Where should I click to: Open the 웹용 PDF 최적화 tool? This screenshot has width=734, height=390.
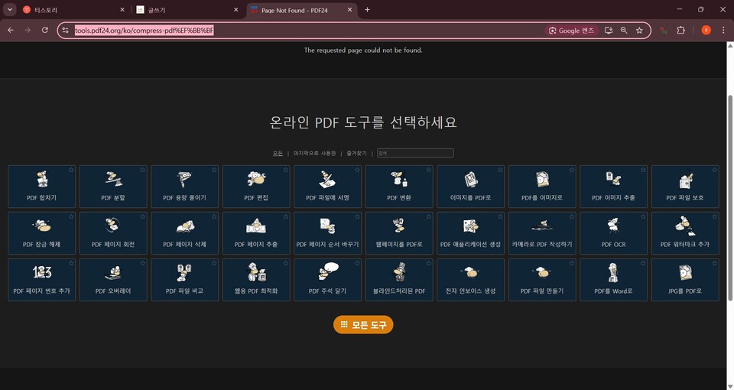pyautogui.click(x=256, y=280)
